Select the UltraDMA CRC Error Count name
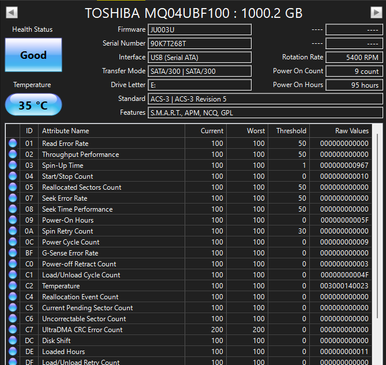Viewport: 386px width, 365px height. [83, 330]
